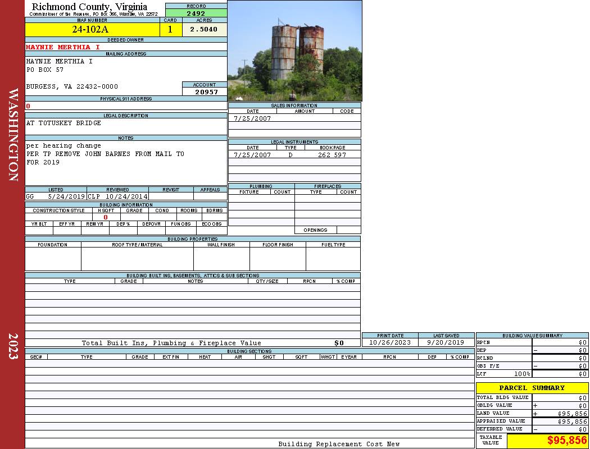Click Richmond County, Virginia title
Screen dimensions: 590x449
(x=89, y=7)
